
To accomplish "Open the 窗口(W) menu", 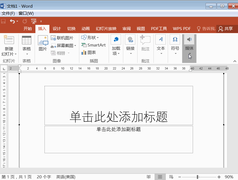I will (26, 13).
